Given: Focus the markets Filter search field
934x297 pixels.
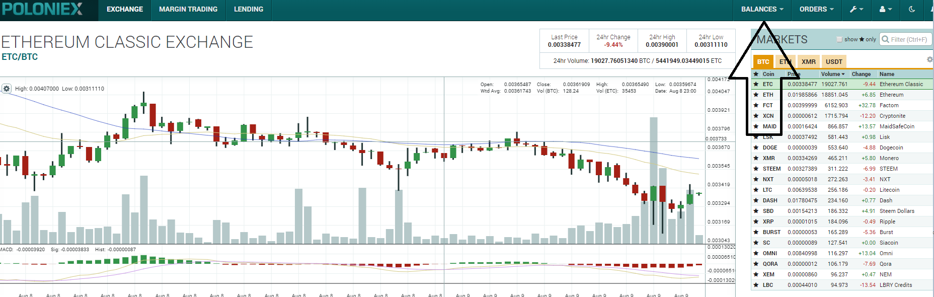Looking at the screenshot, I should (906, 39).
